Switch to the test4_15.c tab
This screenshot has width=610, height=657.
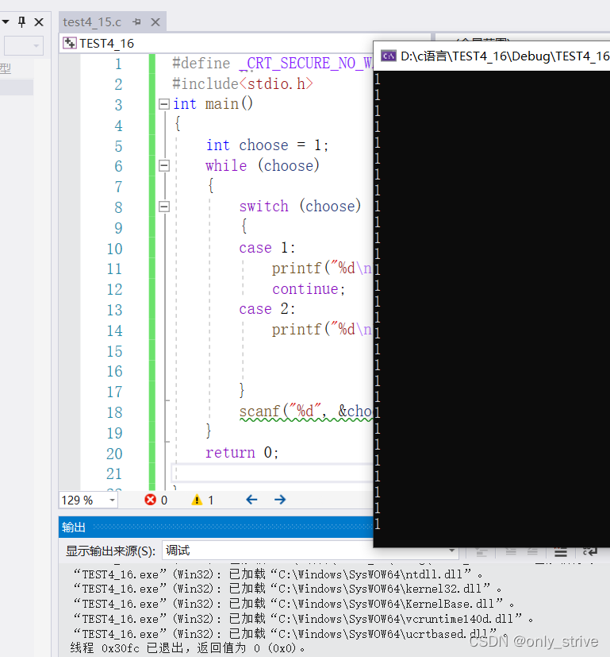(x=92, y=21)
